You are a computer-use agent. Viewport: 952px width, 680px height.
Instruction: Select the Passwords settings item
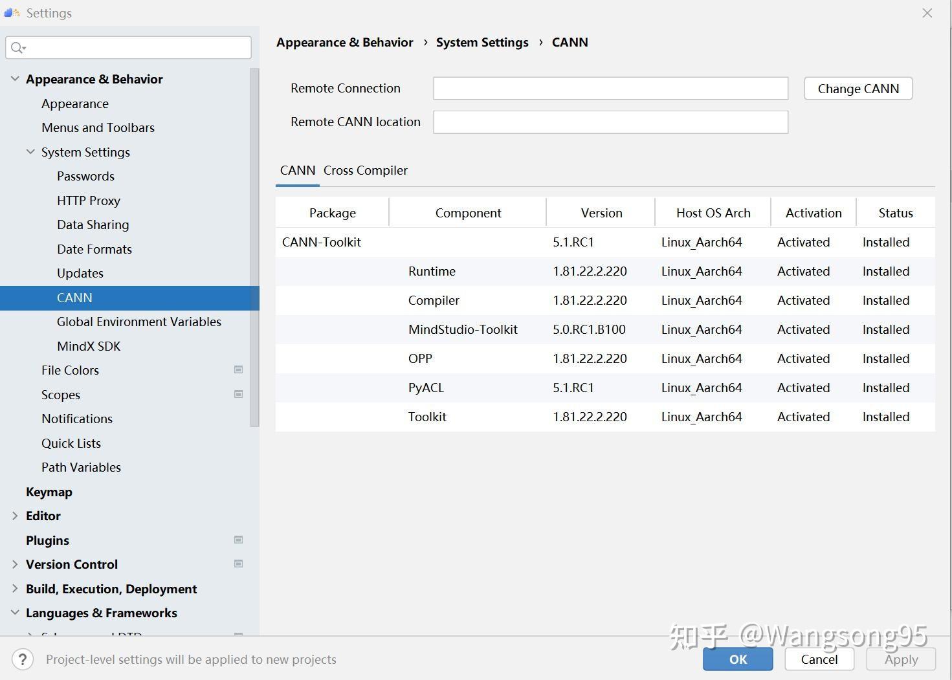(85, 176)
